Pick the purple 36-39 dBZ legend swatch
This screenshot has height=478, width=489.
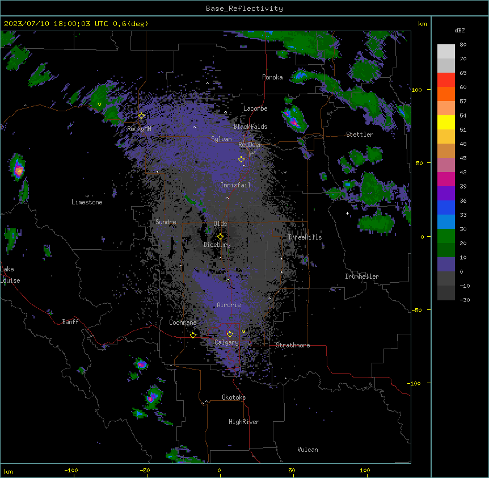tap(446, 194)
